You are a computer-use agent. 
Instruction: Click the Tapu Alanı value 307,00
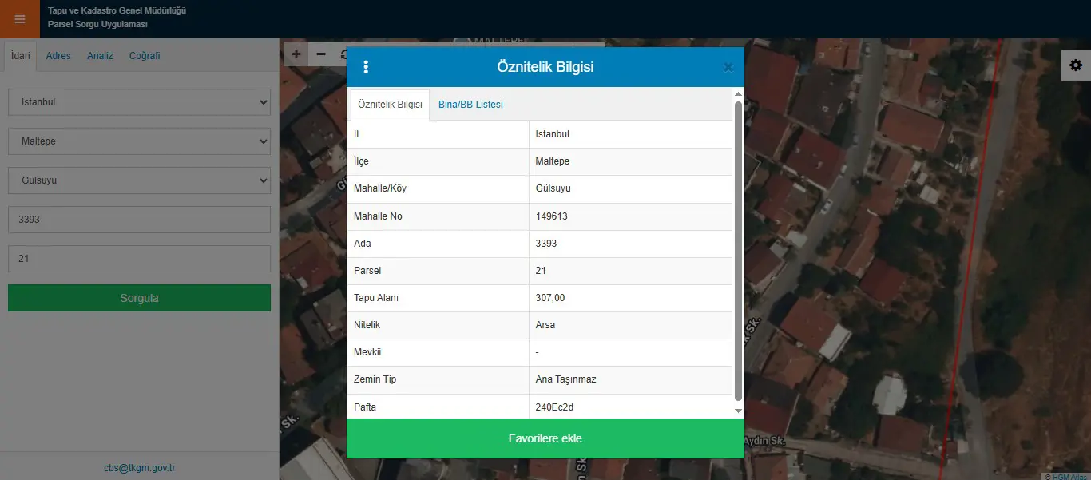pyautogui.click(x=550, y=298)
